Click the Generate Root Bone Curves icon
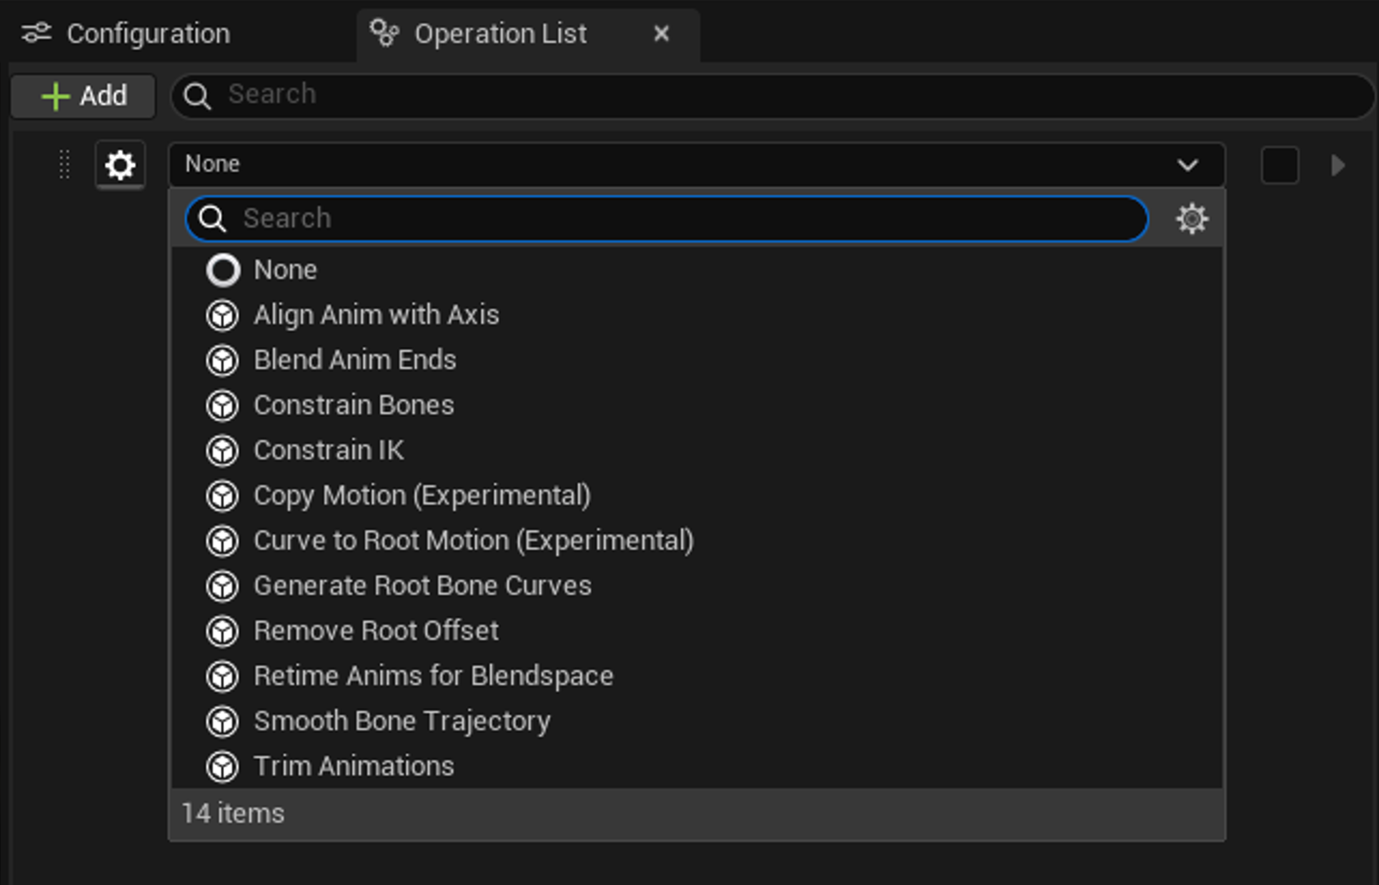Screen dimensions: 1379x885 [x=222, y=586]
